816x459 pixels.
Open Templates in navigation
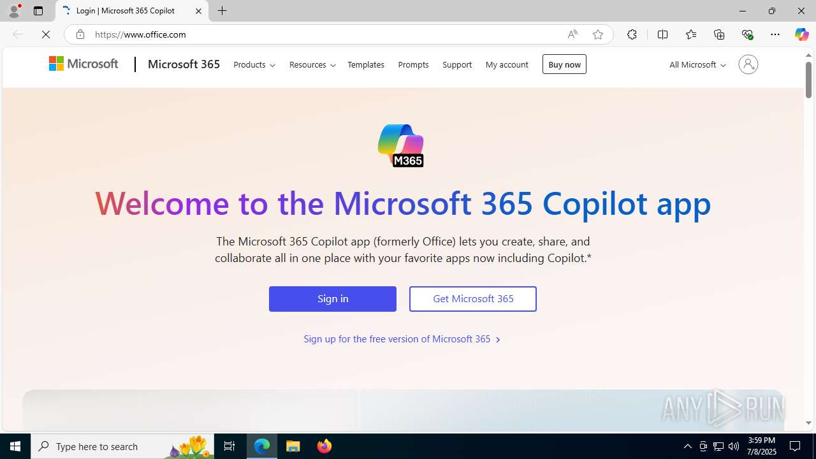(366, 64)
